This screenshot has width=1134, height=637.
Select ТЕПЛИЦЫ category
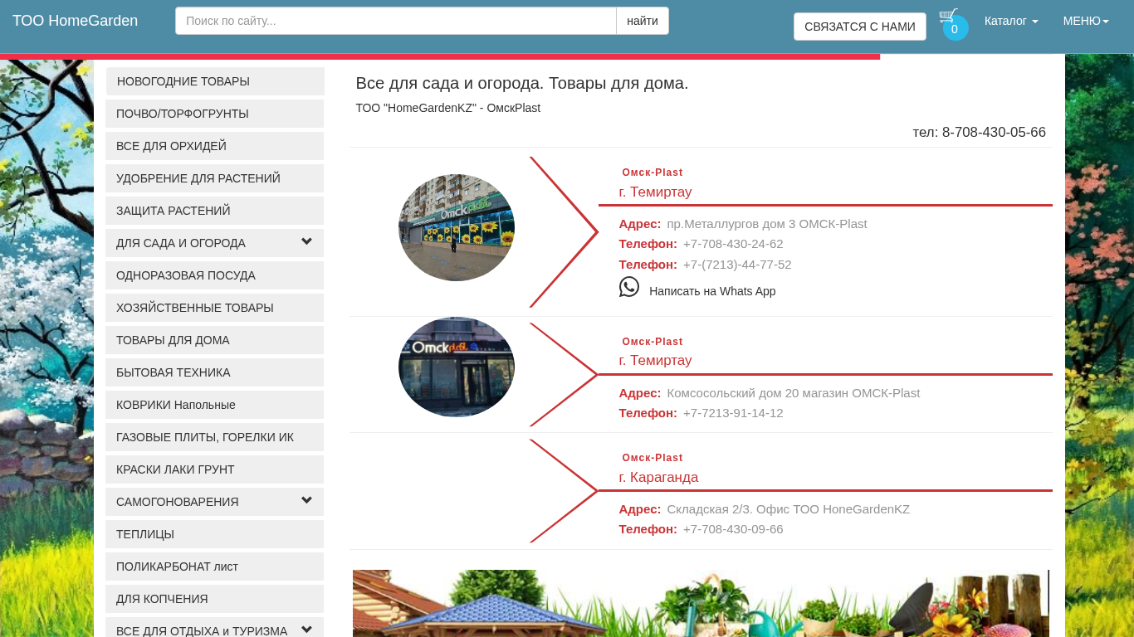click(x=215, y=534)
